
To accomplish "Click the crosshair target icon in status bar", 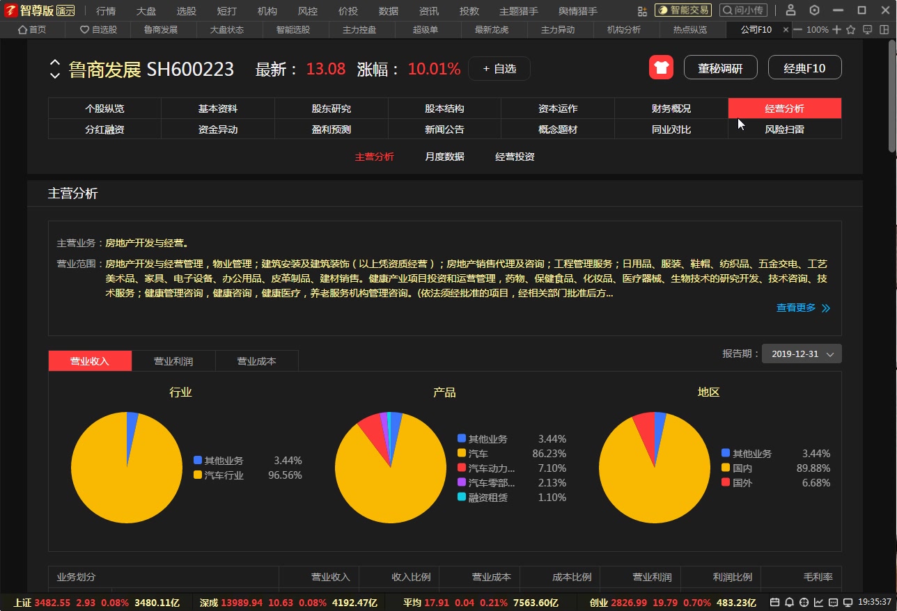I will (804, 603).
